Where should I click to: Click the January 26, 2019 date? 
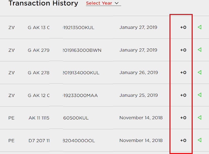pos(138,73)
